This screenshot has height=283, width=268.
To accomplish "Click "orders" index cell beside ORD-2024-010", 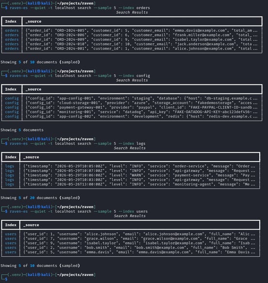I will coord(12,44).
